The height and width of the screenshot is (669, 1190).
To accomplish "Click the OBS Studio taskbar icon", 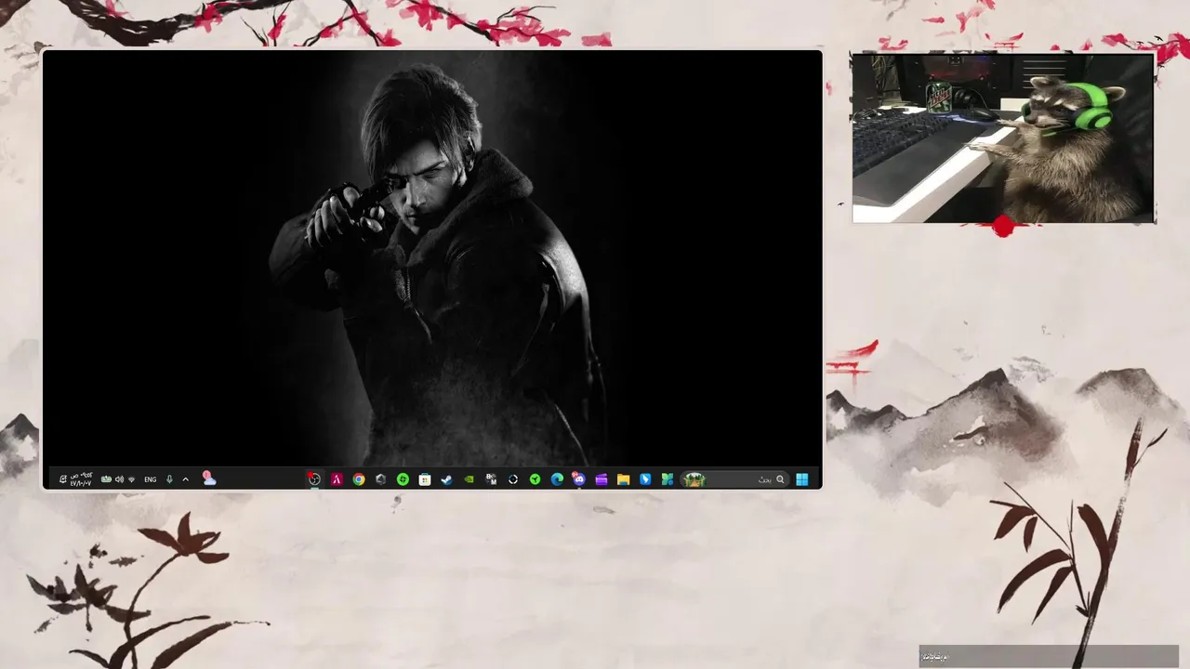I will (314, 479).
